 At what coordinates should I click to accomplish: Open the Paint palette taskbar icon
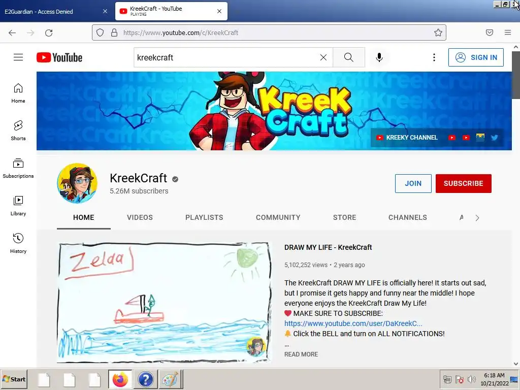coord(171,379)
